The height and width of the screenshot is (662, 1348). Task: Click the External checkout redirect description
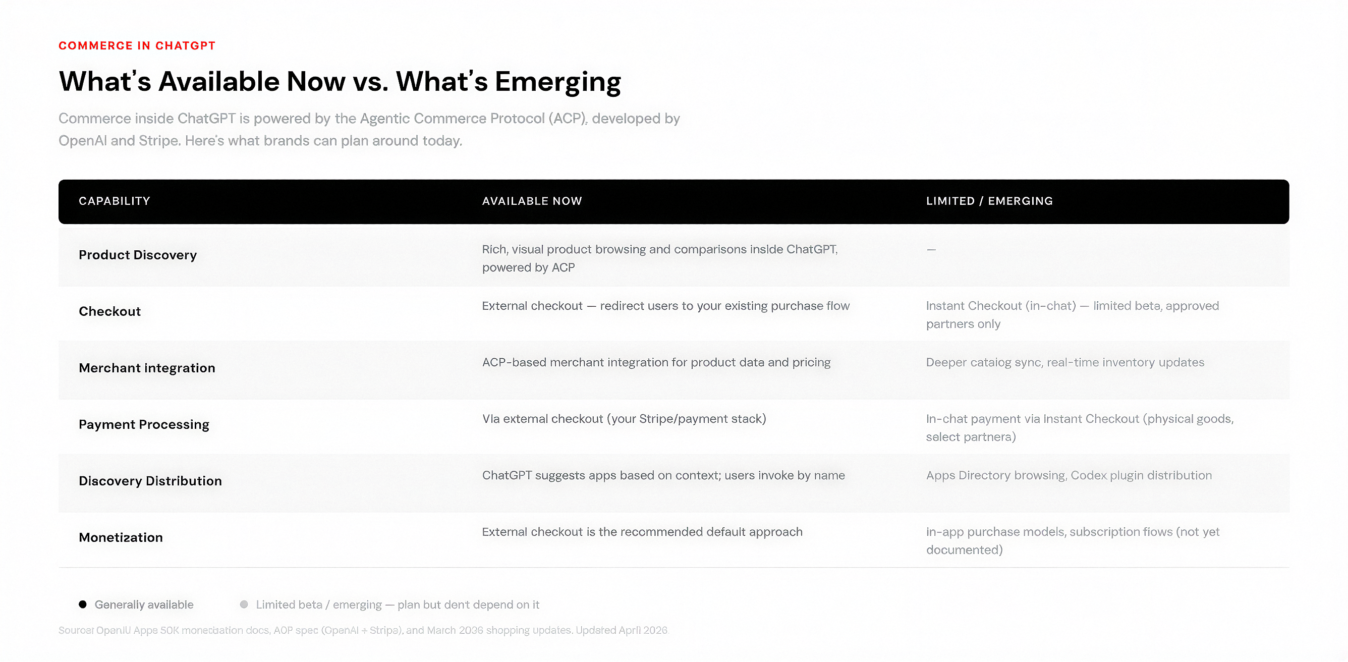click(x=665, y=306)
